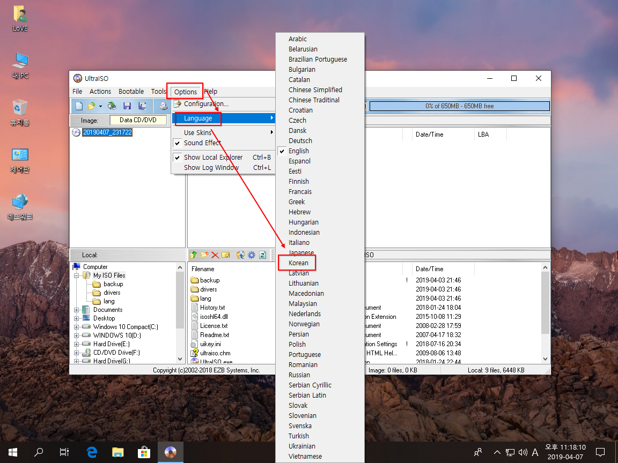Image resolution: width=618 pixels, height=463 pixels.
Task: Open File Explorer from the taskbar
Action: (x=118, y=452)
